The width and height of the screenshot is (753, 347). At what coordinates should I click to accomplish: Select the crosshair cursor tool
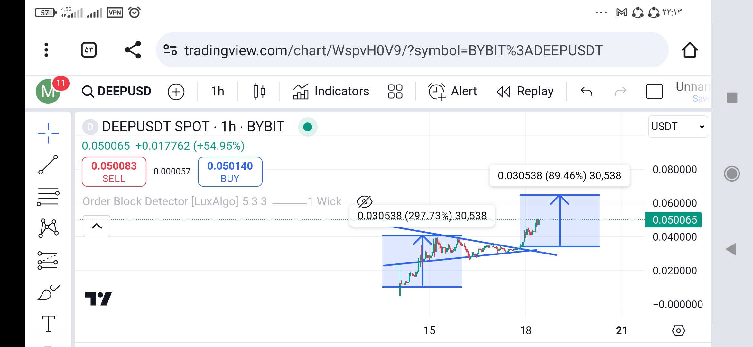click(x=48, y=133)
